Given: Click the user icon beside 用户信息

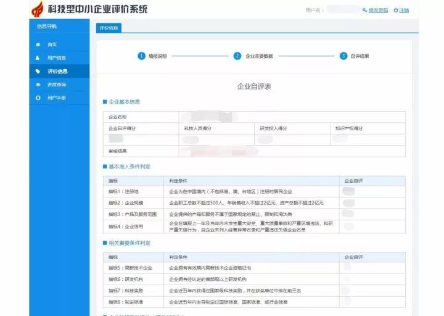Looking at the screenshot, I should pyautogui.click(x=38, y=58).
